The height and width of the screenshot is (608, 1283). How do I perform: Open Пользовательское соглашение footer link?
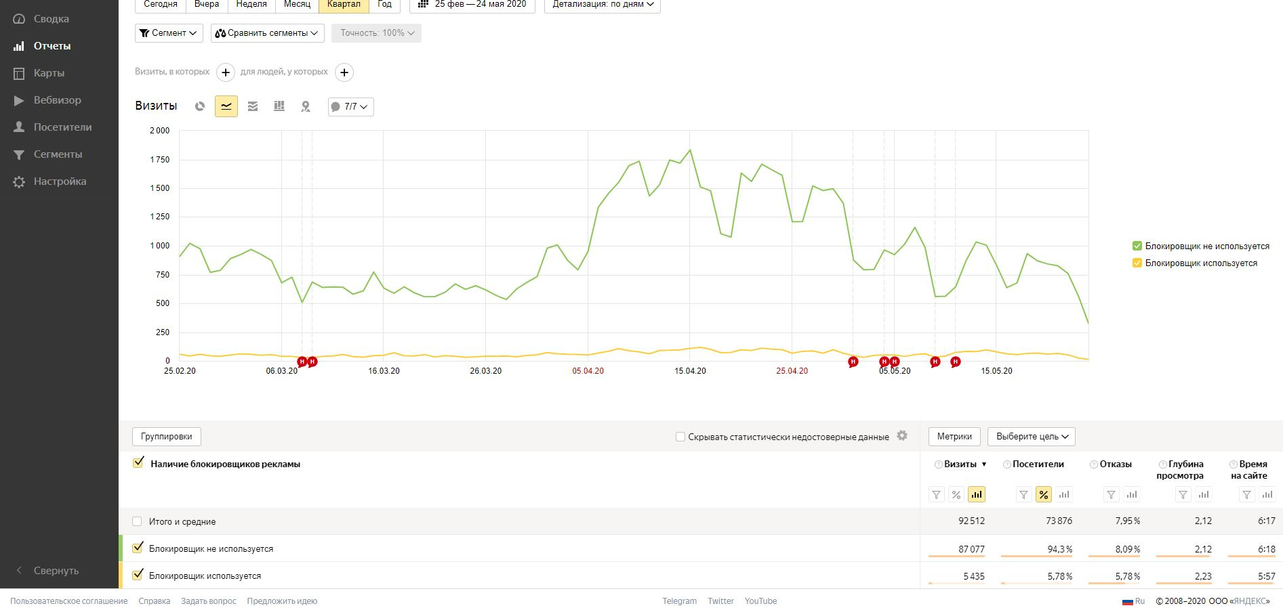tap(69, 601)
